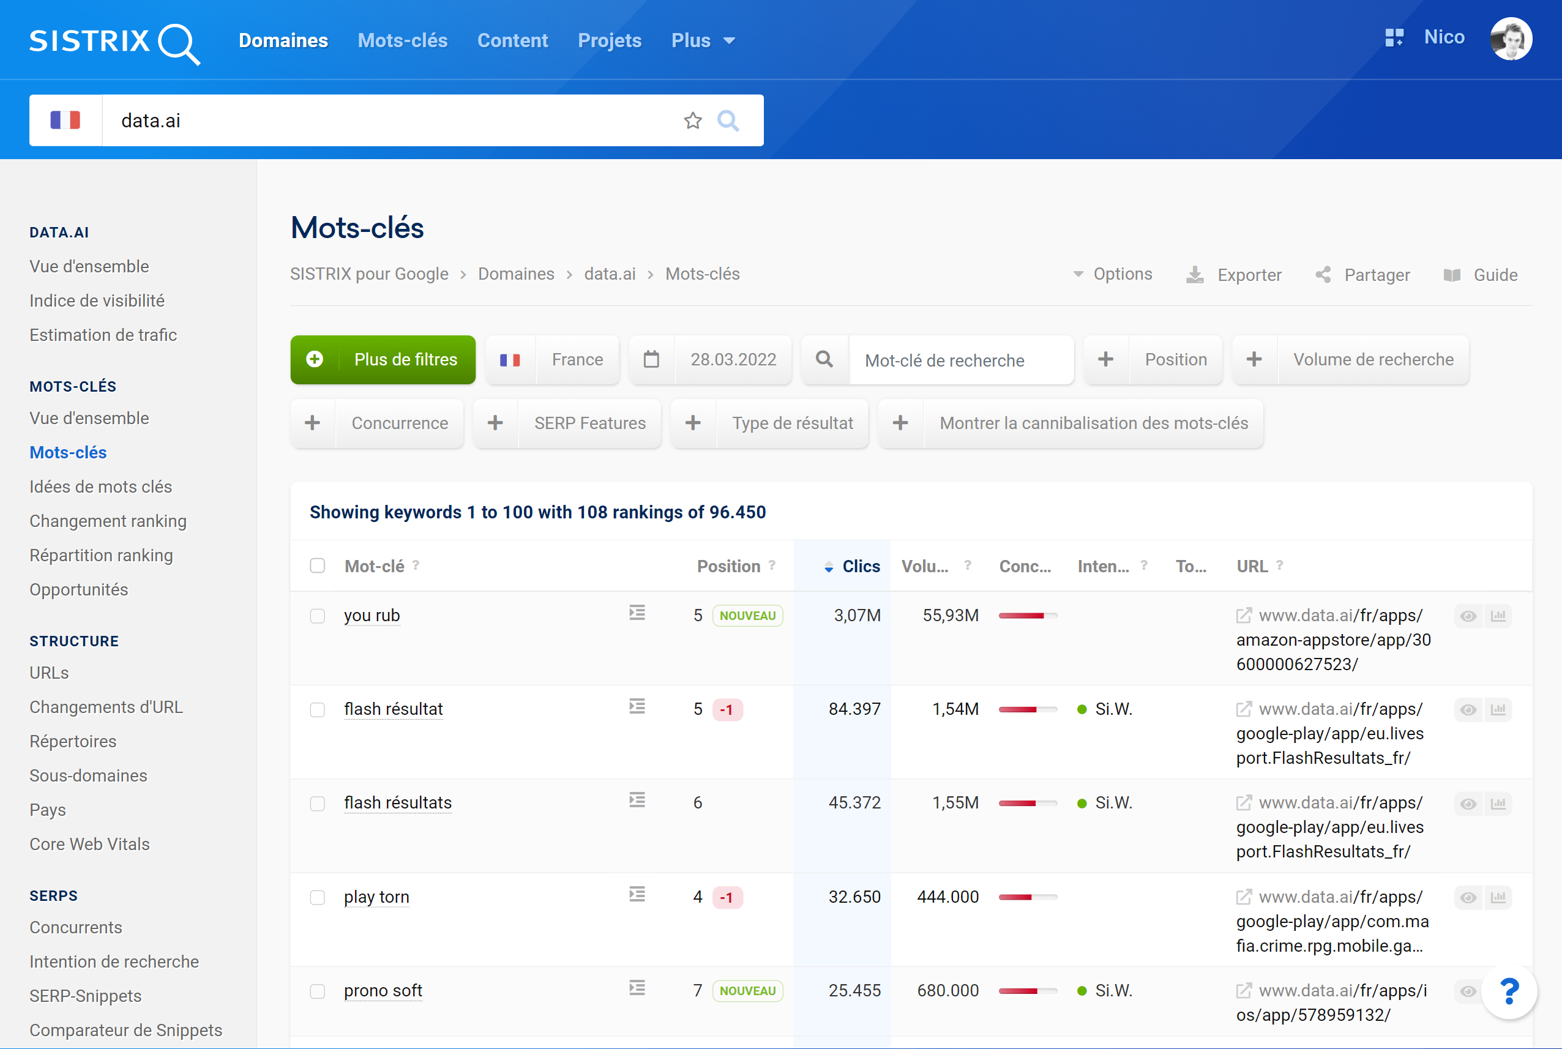Click competition bar for 'flash résultats'
The width and height of the screenshot is (1562, 1049).
click(x=1028, y=803)
